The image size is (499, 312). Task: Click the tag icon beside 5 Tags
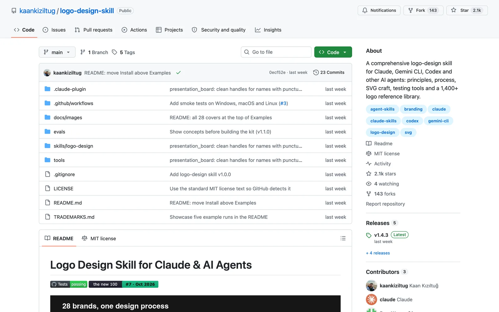[114, 52]
